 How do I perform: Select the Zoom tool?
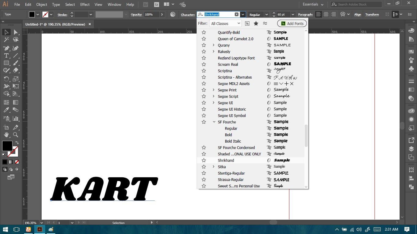coord(16,134)
